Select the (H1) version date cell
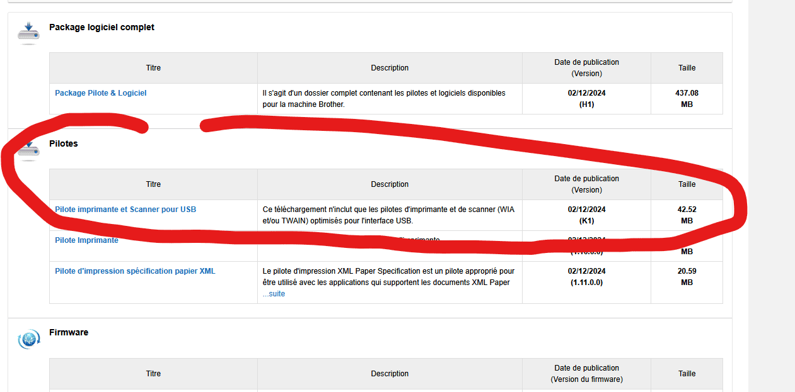Screen dimensions: 795x392 point(586,99)
